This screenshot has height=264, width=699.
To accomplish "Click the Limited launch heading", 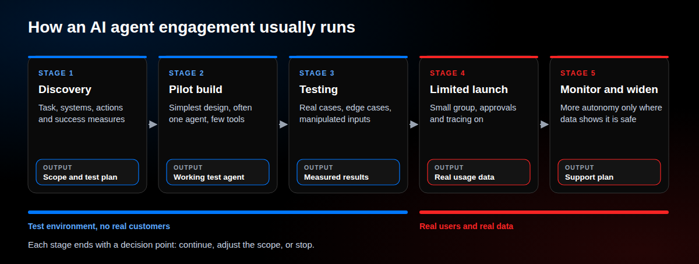I will pyautogui.click(x=469, y=90).
